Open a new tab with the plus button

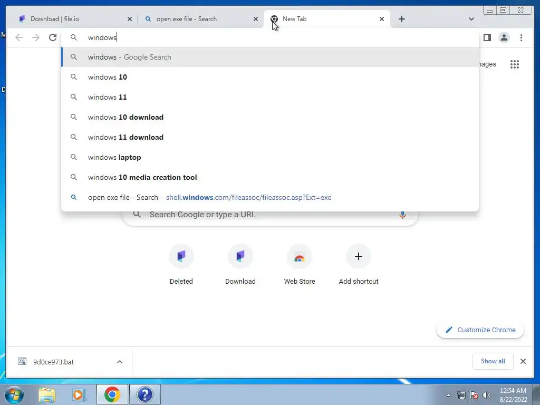coord(401,19)
